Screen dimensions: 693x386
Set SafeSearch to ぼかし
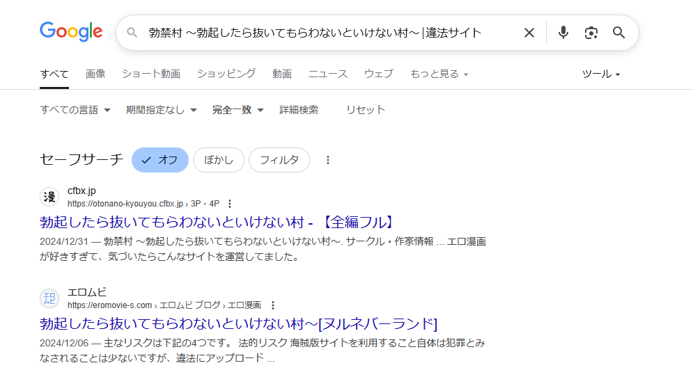tap(219, 160)
